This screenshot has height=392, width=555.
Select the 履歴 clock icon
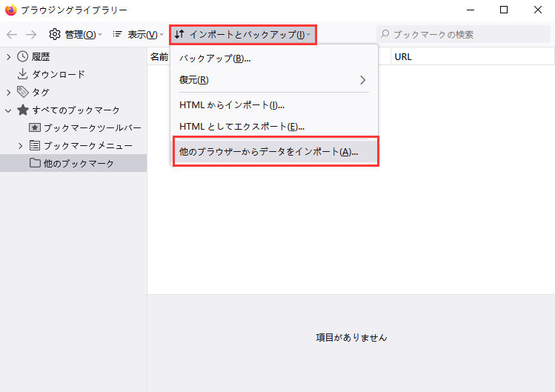coord(22,56)
